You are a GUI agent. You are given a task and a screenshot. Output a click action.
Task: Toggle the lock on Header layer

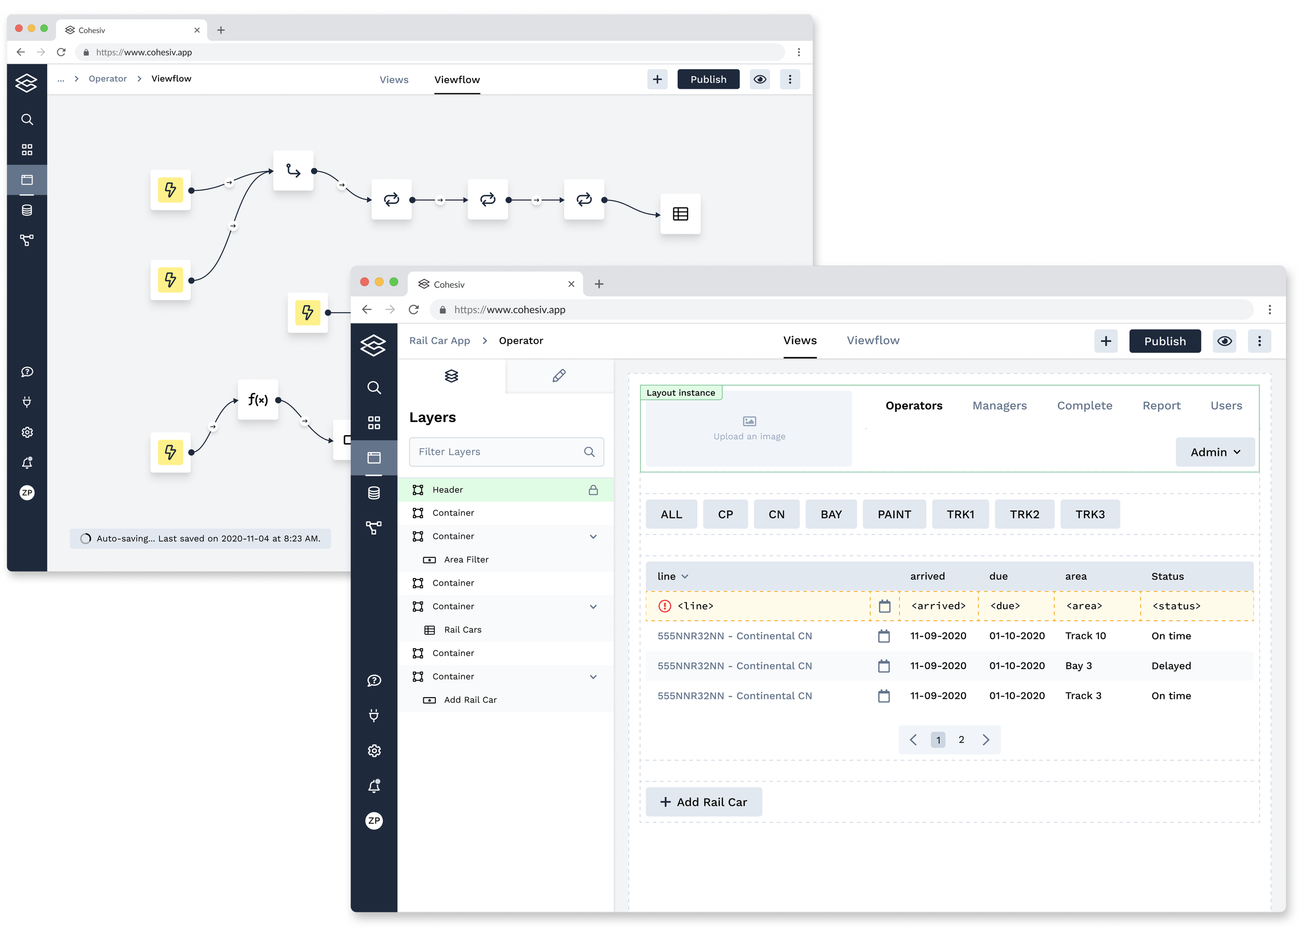coord(593,490)
